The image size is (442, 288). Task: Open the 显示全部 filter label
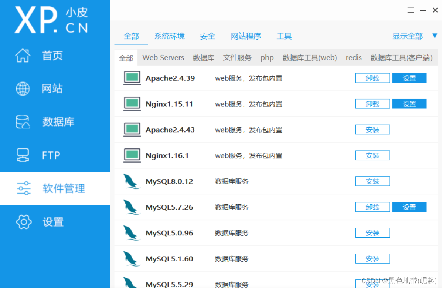tap(408, 36)
